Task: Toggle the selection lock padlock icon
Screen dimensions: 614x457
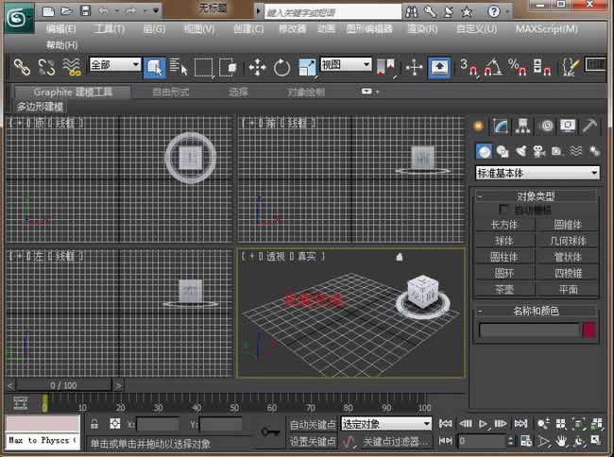Action: tap(94, 425)
